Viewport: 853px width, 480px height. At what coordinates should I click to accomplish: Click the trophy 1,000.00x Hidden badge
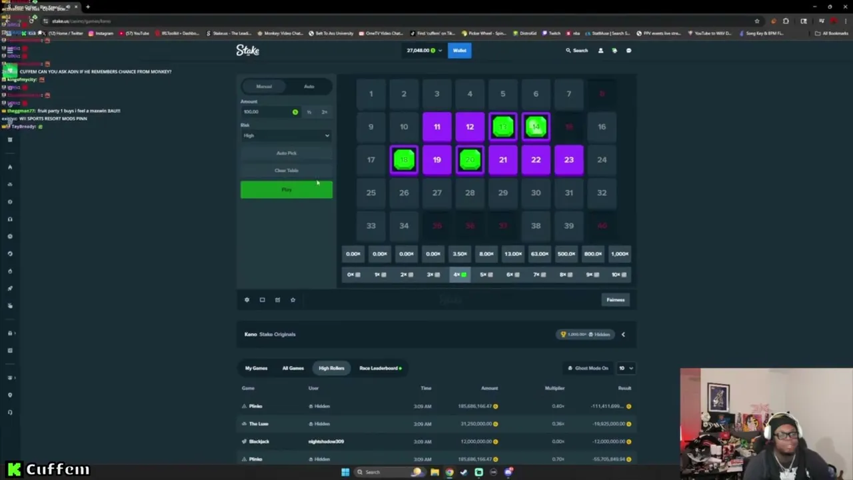[586, 334]
